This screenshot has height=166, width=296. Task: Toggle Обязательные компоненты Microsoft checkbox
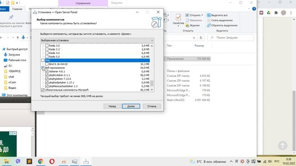(43, 90)
